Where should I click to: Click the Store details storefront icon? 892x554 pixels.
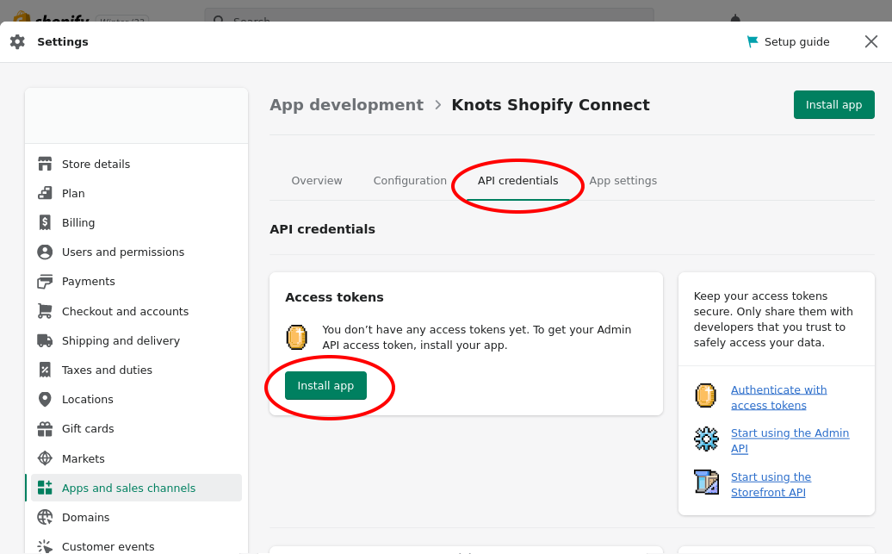(45, 164)
